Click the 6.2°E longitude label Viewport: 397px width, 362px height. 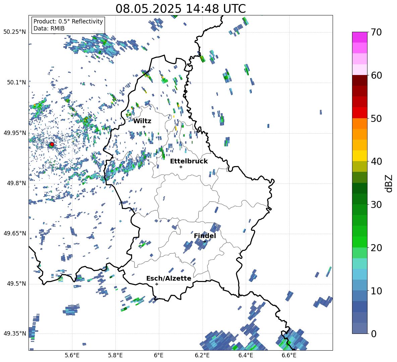(x=202, y=355)
